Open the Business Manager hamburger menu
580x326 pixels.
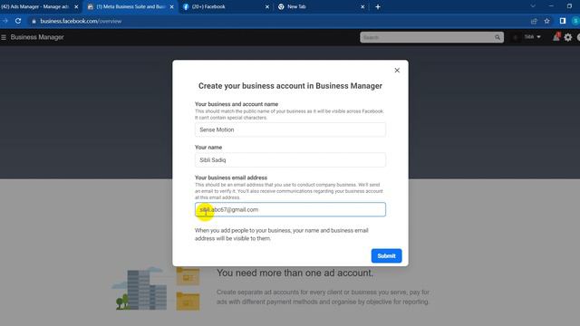4,37
